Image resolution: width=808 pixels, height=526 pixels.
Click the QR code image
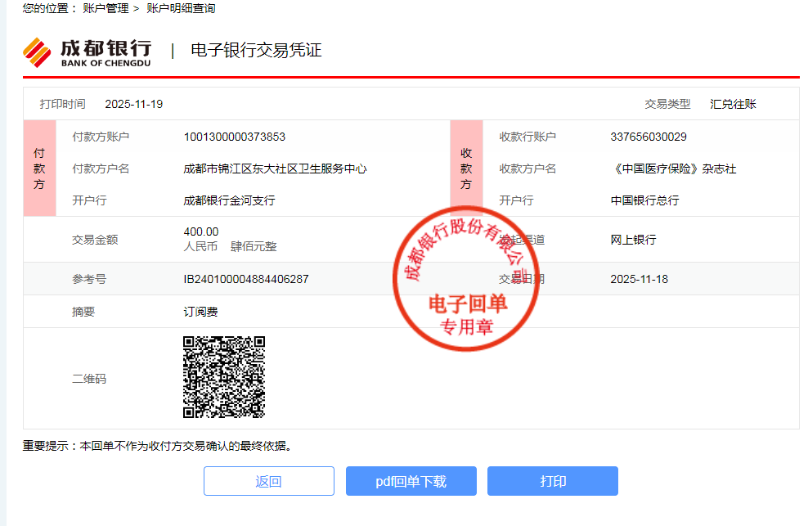tap(224, 377)
